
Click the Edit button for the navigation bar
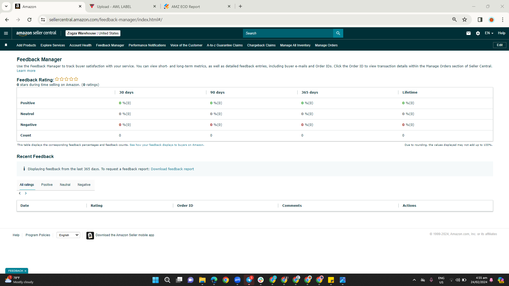coord(500,45)
